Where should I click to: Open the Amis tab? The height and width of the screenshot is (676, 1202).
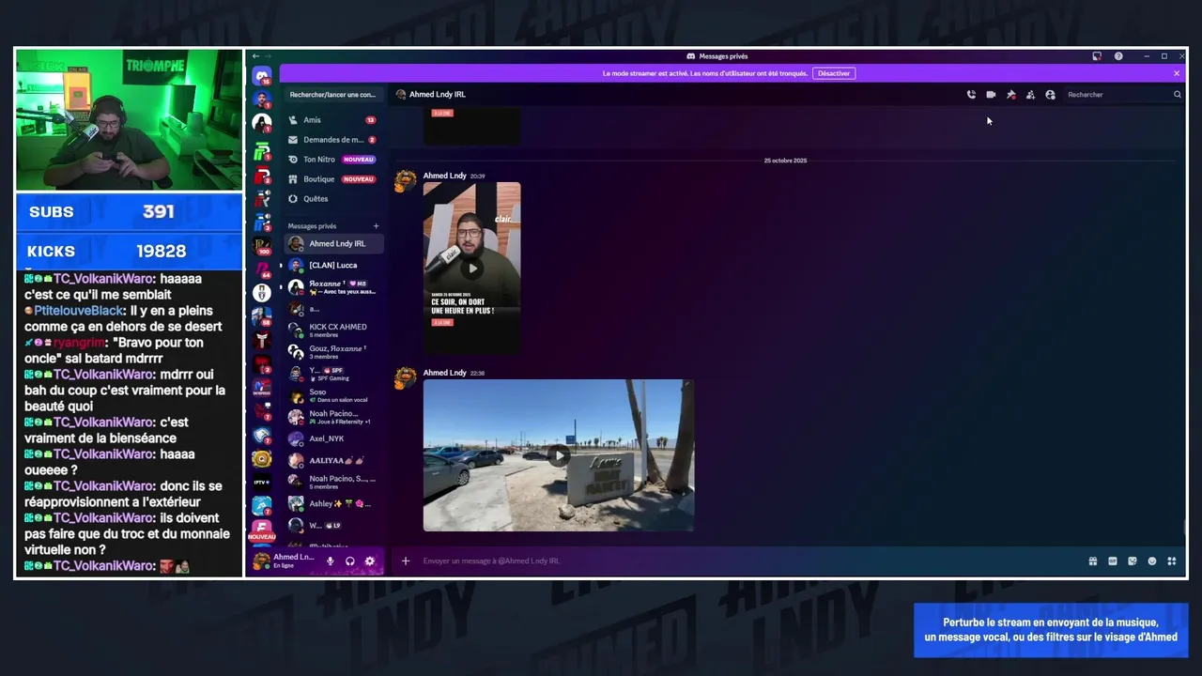(332, 120)
